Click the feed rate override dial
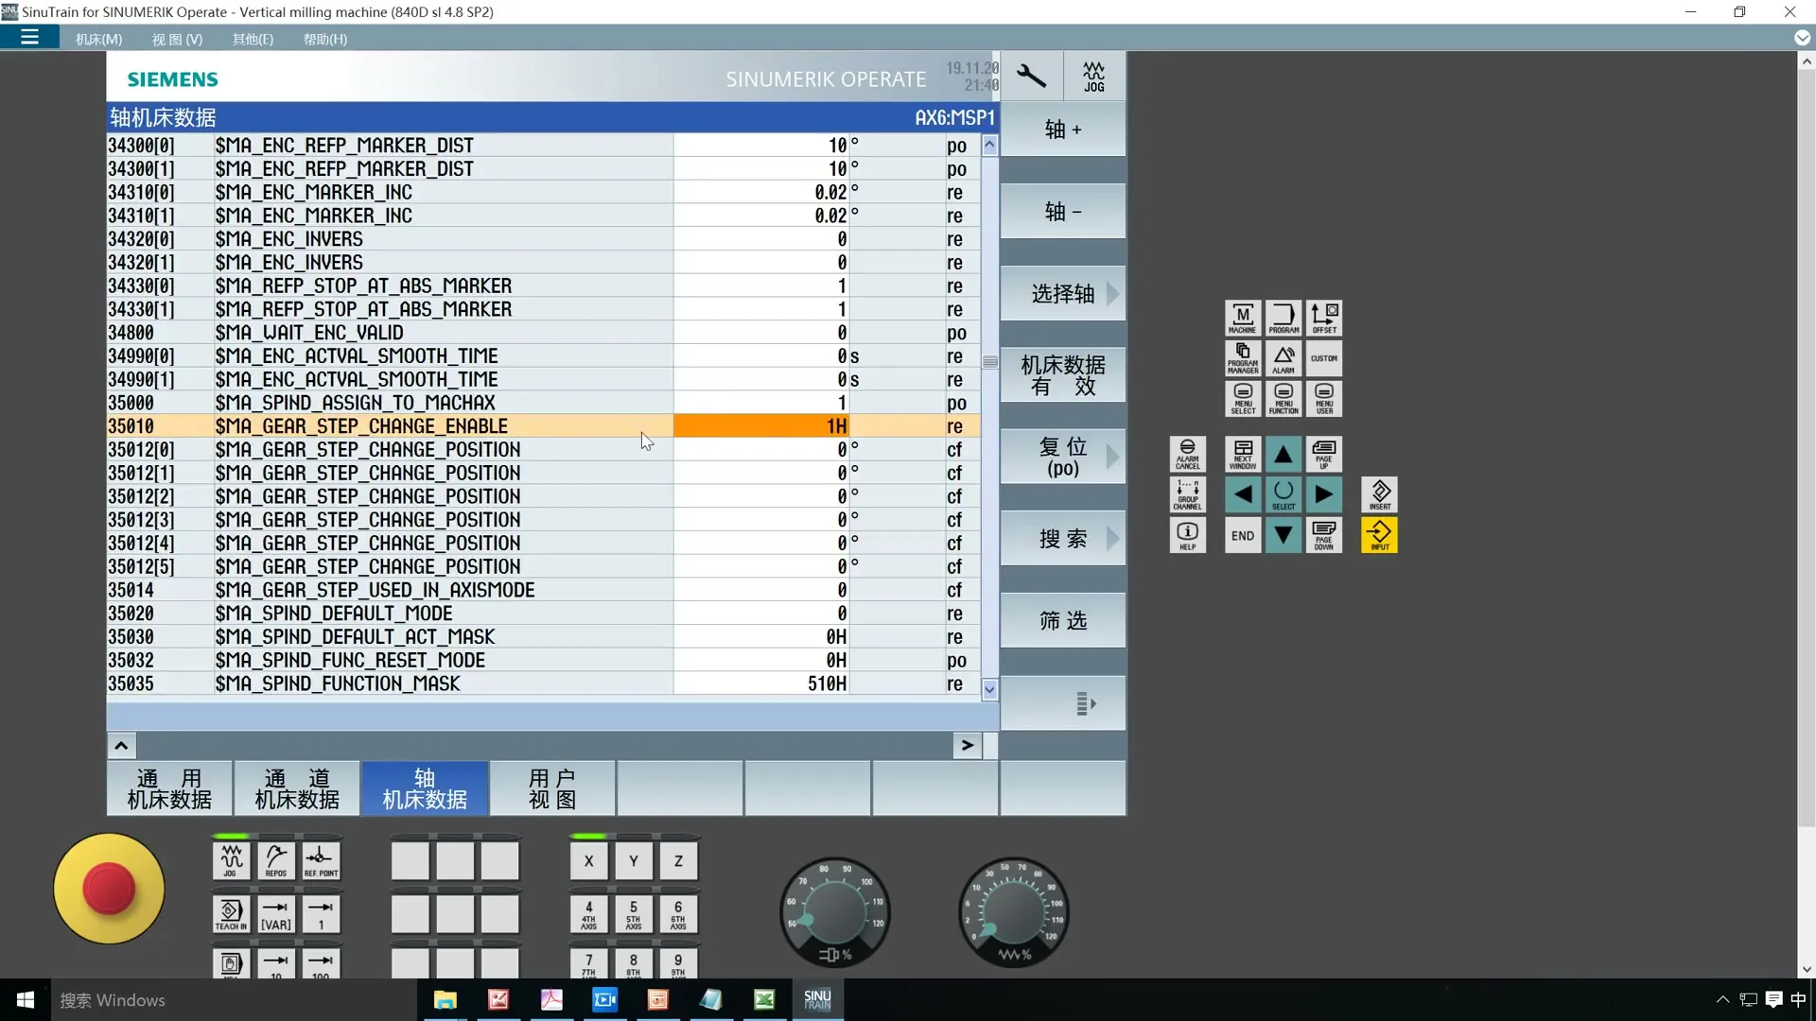 click(1013, 913)
